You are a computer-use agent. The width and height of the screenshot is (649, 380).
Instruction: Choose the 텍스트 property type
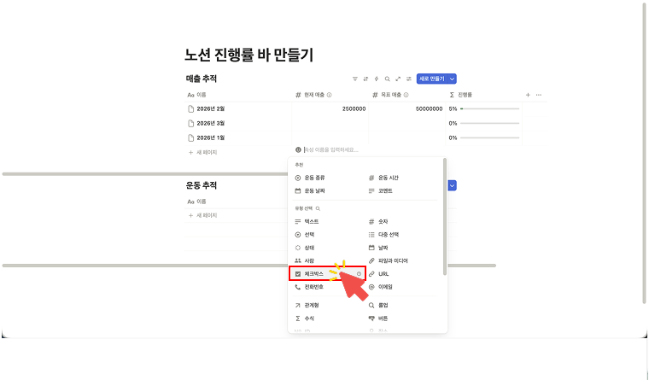point(307,222)
